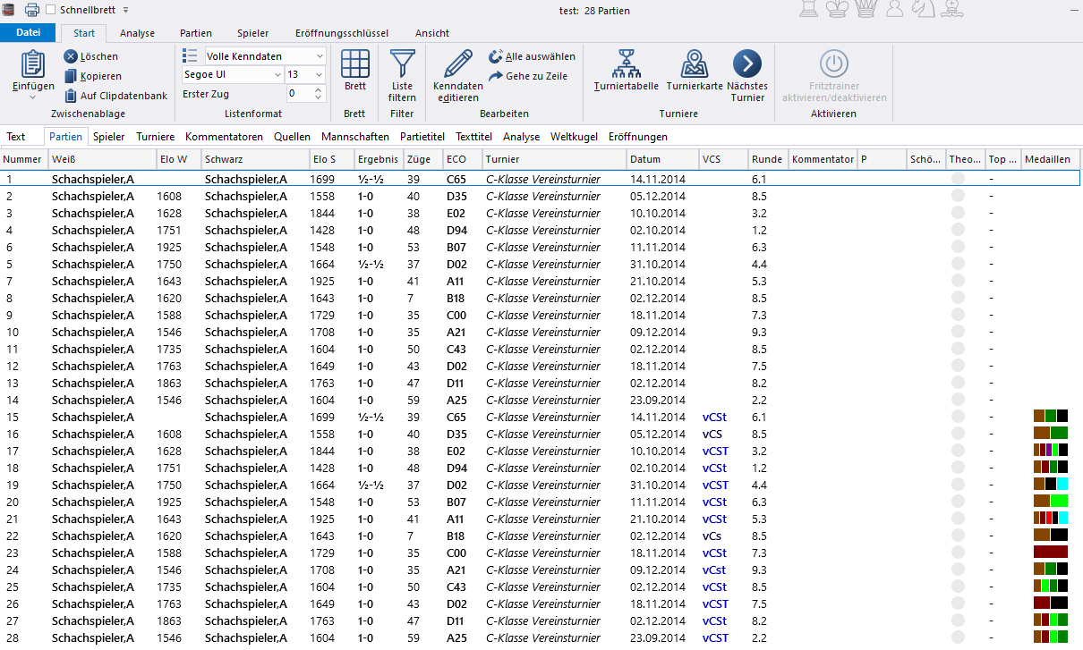Image resolution: width=1083 pixels, height=650 pixels.
Task: Go to Nächstes Turnier arrow icon
Action: [x=746, y=64]
